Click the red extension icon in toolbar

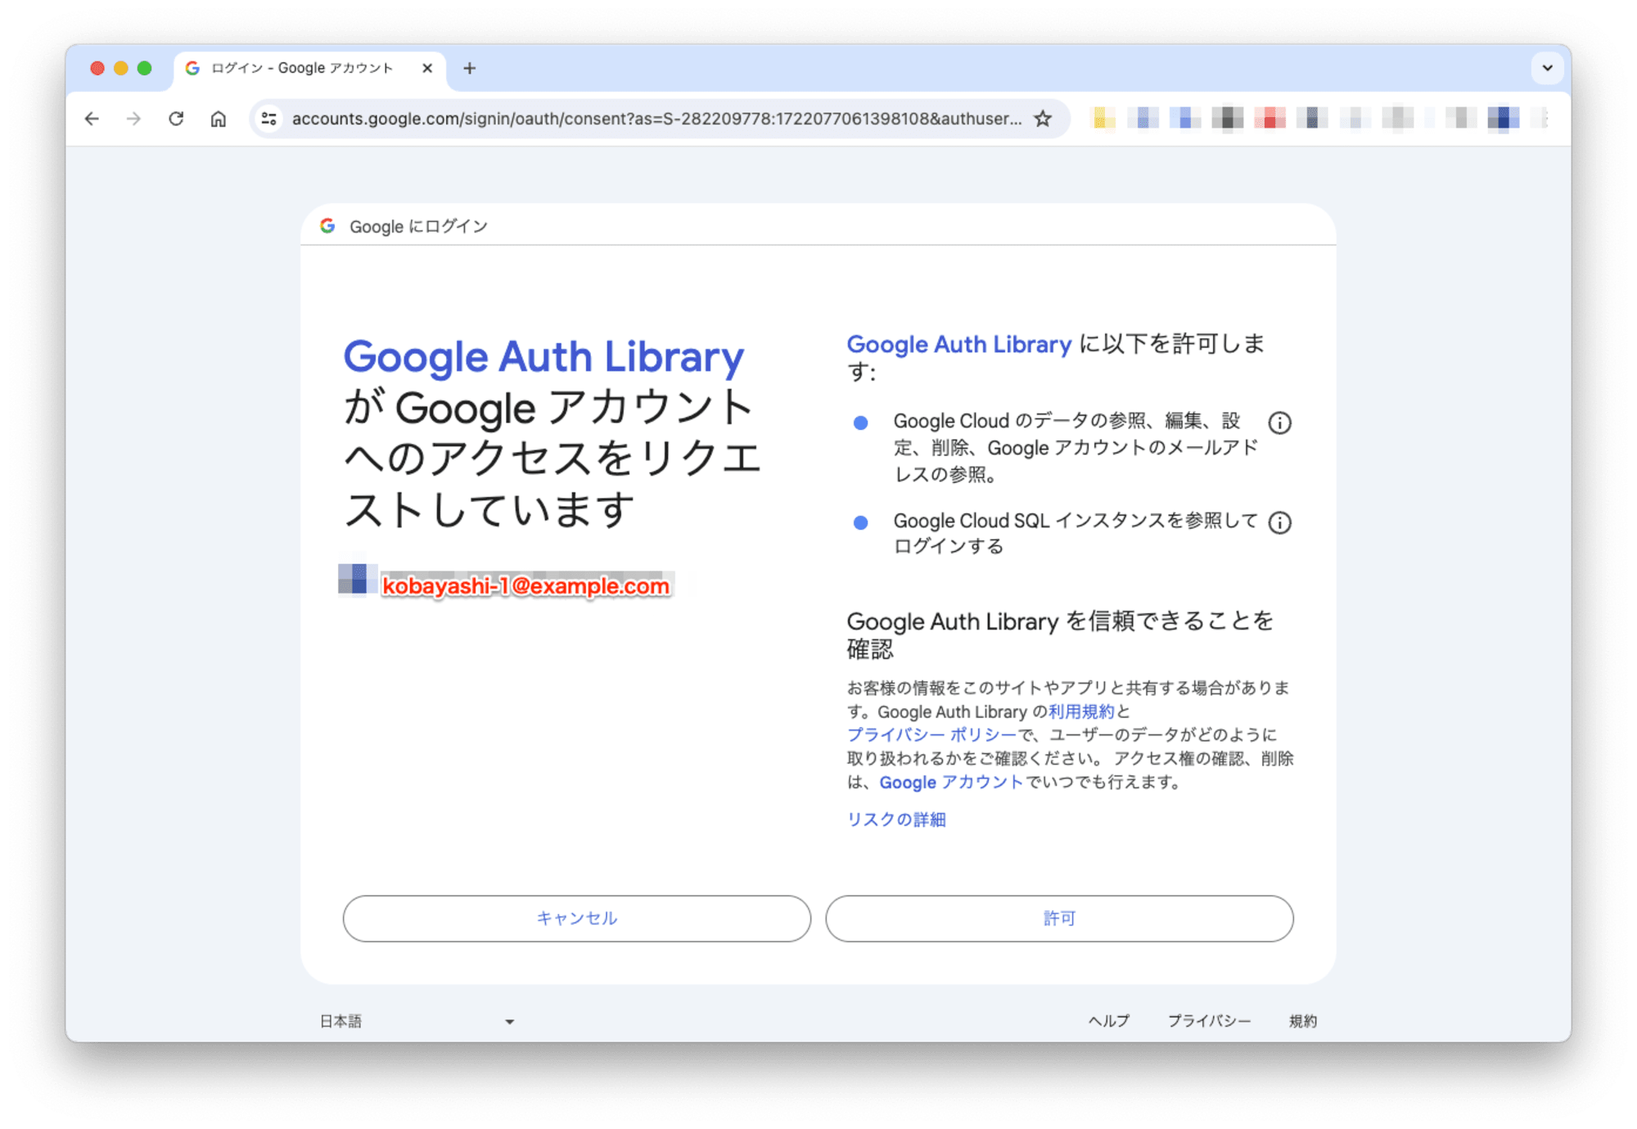click(1269, 119)
